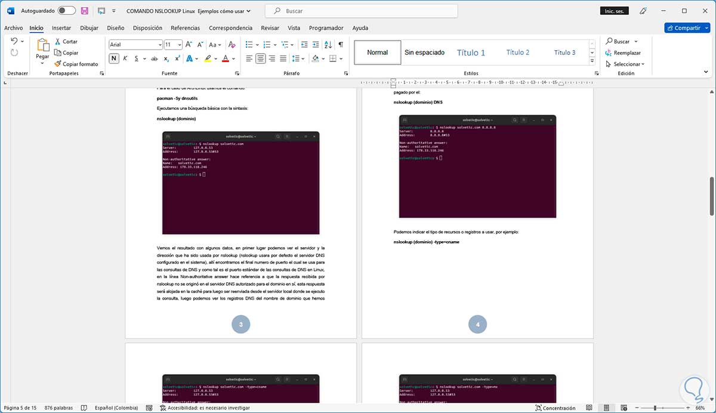
Task: Open the Párrafo dialog launcher
Action: 346,73
